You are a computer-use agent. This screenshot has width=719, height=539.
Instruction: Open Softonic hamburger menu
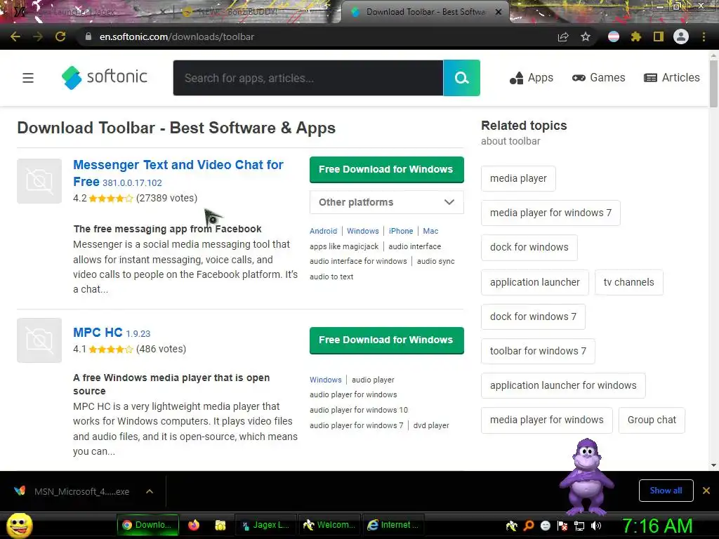pos(28,78)
